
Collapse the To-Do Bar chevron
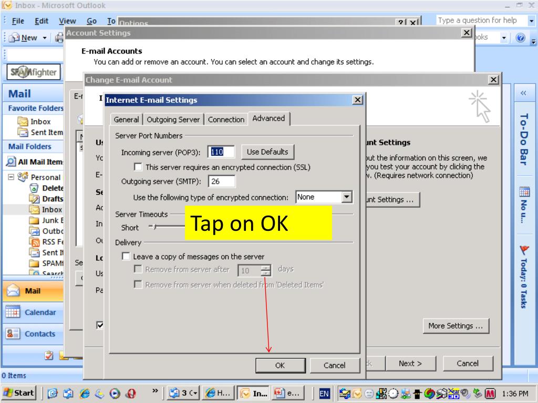coord(523,93)
